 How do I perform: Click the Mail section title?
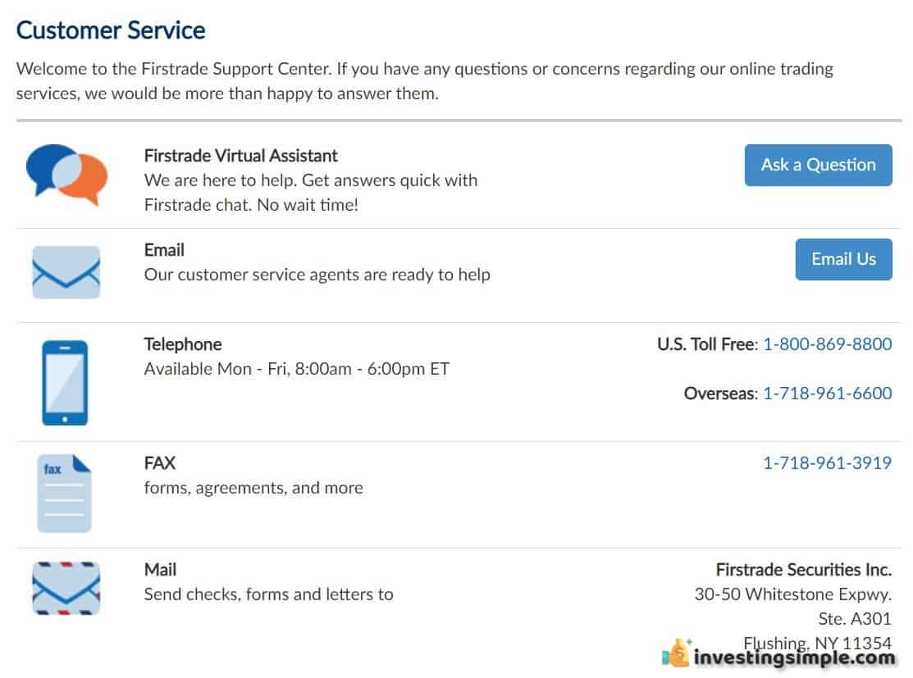[160, 570]
